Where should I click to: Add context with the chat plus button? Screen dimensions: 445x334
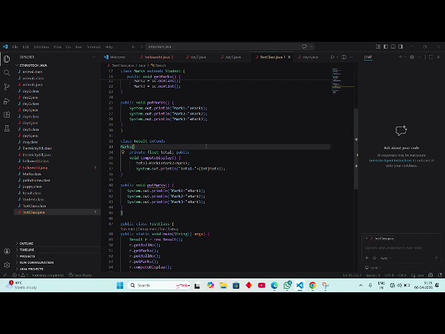click(366, 258)
